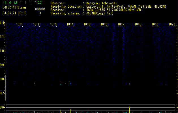Click the HROFFT 1.0.0 title text
Screen dimensions: 178x113
point(22,2)
